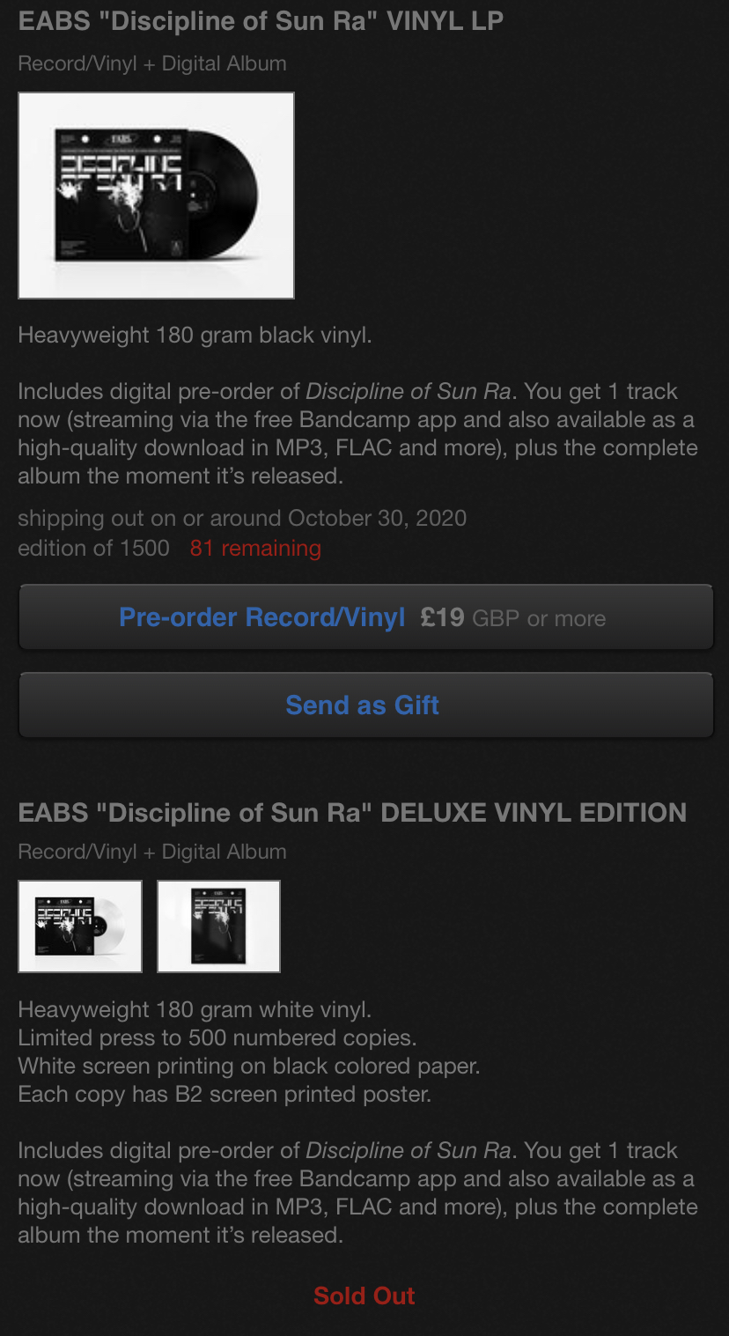Open the black vinyl LP product image
Screen dimensions: 729x1336
coord(156,196)
